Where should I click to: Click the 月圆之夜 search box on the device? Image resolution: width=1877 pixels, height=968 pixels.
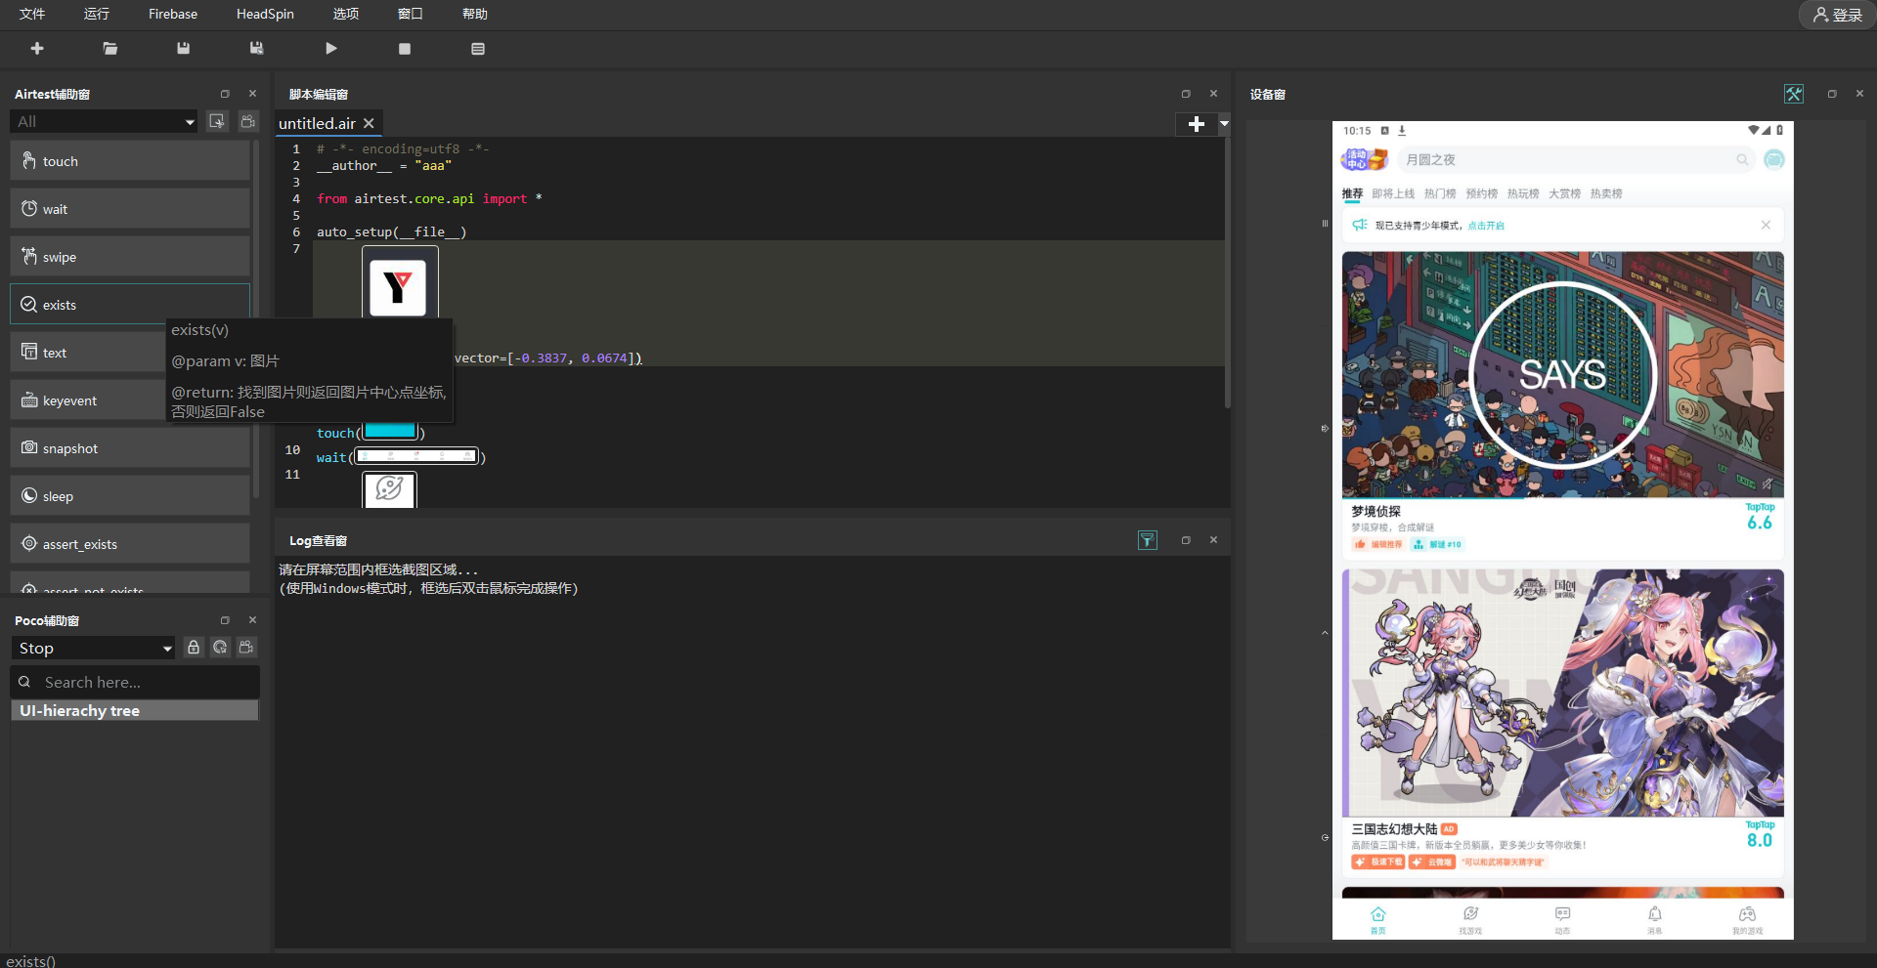click(x=1577, y=159)
